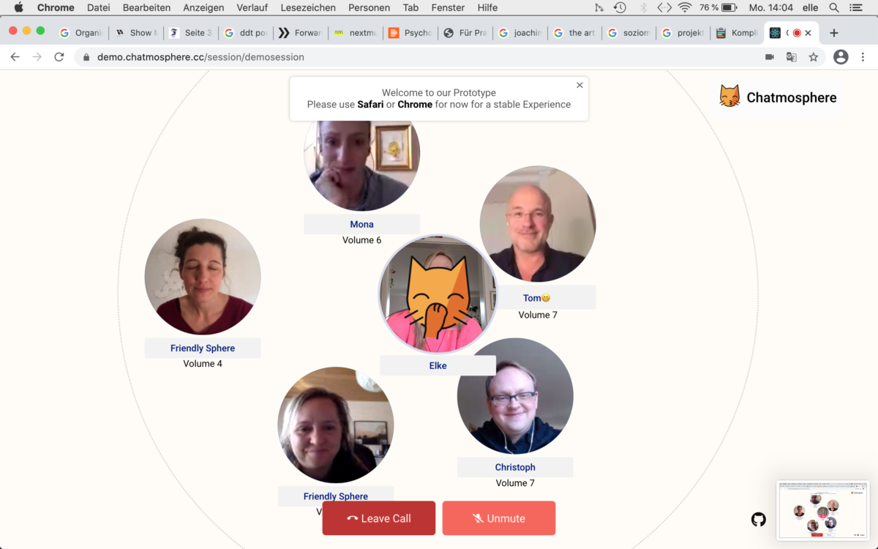Open a new browser tab
The image size is (878, 549).
tap(833, 33)
